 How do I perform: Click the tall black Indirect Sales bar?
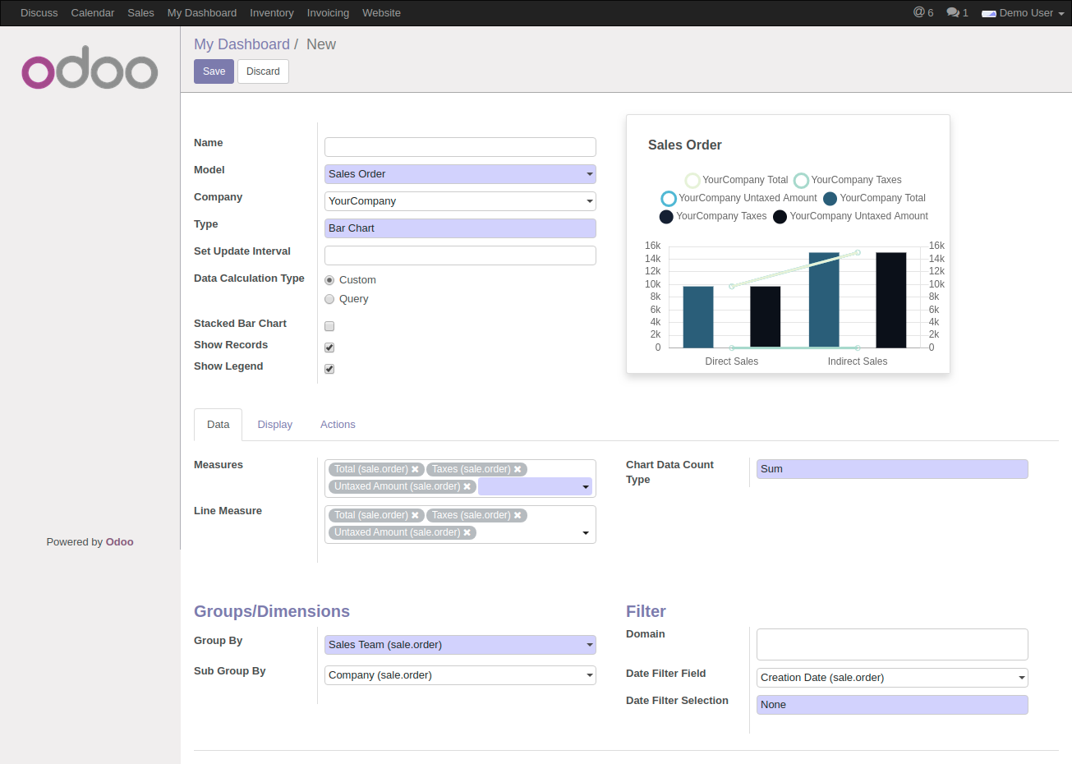pyautogui.click(x=891, y=300)
